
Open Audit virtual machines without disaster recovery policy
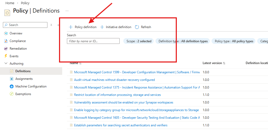click(114, 80)
